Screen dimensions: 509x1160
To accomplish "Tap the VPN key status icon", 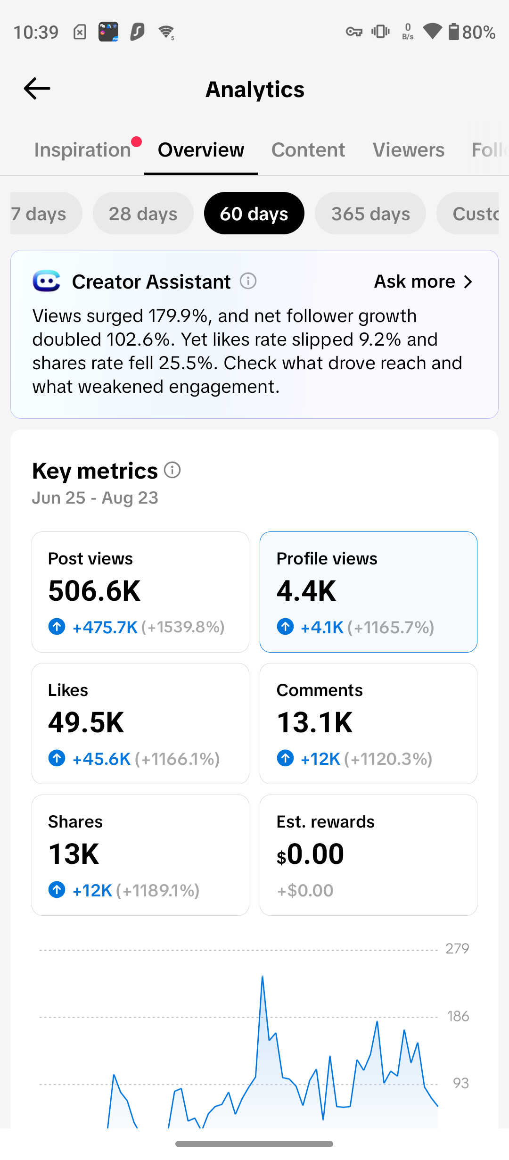I will coord(354,32).
